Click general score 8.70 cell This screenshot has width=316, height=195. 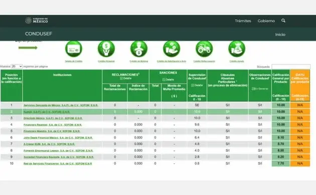(281, 144)
